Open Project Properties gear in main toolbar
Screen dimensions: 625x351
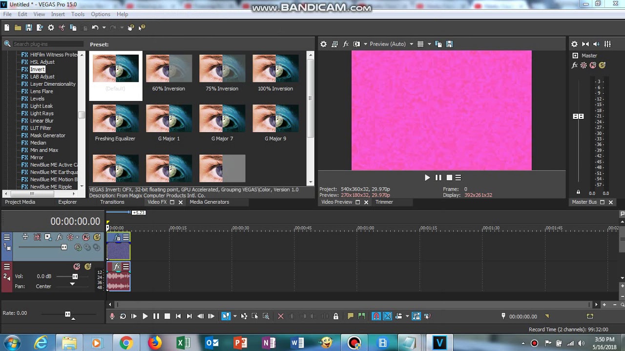(51, 28)
